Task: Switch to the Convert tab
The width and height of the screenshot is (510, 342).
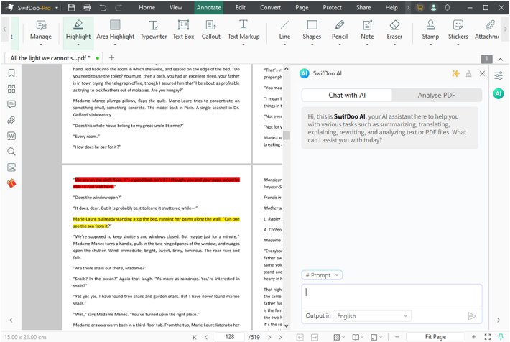Action: coord(270,7)
